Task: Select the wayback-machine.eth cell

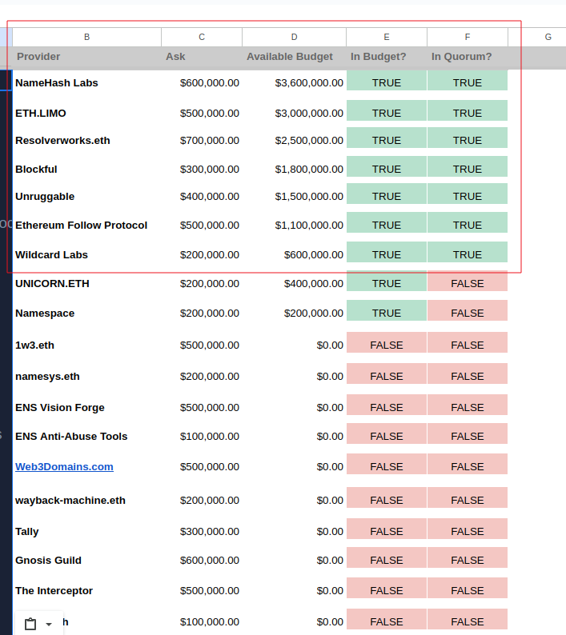Action: pos(70,500)
